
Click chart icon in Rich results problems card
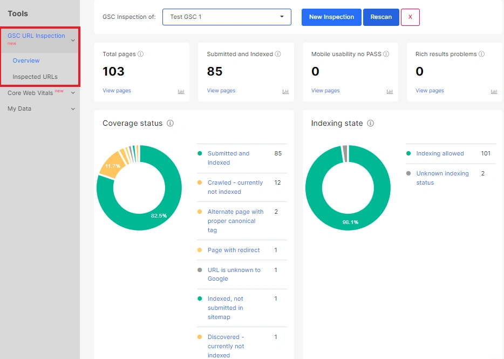point(494,91)
